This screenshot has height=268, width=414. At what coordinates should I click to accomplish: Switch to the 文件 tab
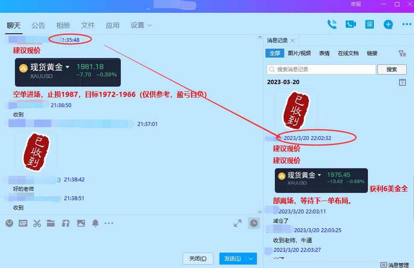[87, 25]
